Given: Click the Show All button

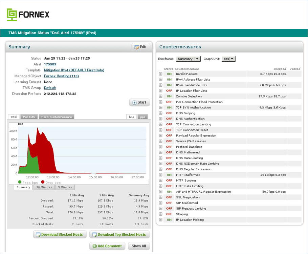Looking at the screenshot, I should pyautogui.click(x=139, y=246).
